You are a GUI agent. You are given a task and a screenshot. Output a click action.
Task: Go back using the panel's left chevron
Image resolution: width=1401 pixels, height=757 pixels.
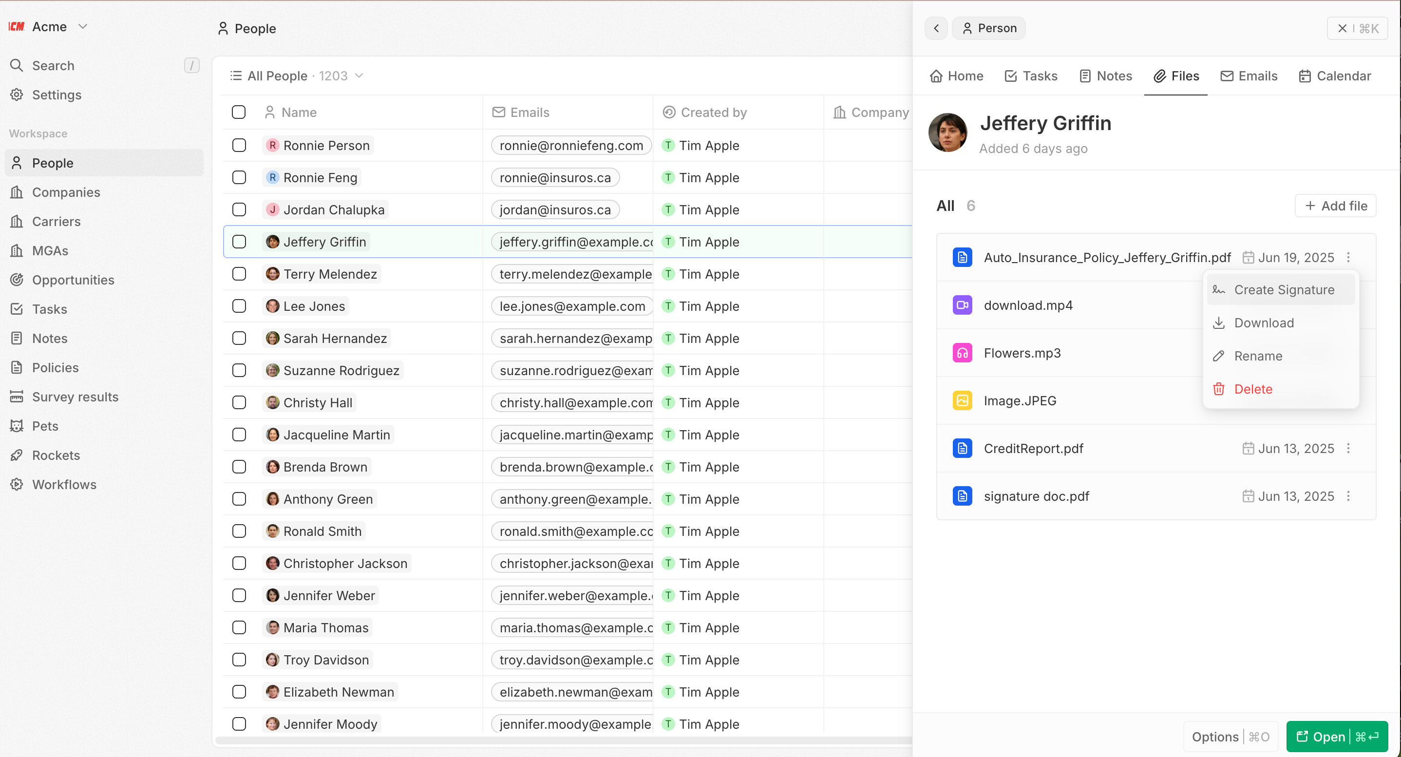click(x=936, y=28)
